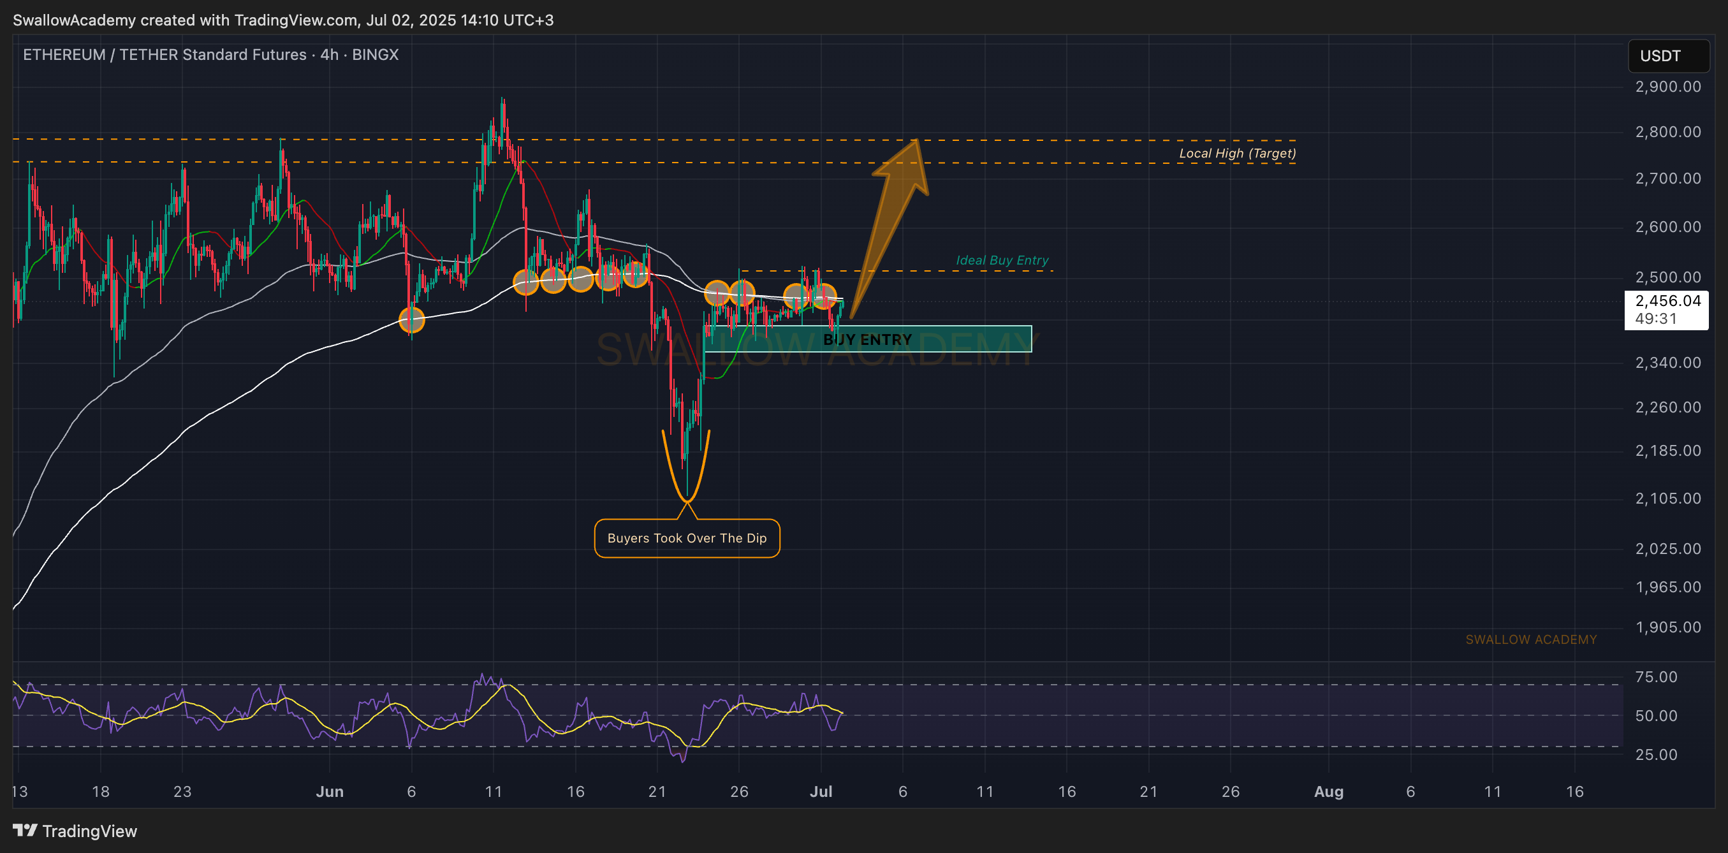Click the RSI 50.00 axis label
The image size is (1728, 853).
[1655, 715]
